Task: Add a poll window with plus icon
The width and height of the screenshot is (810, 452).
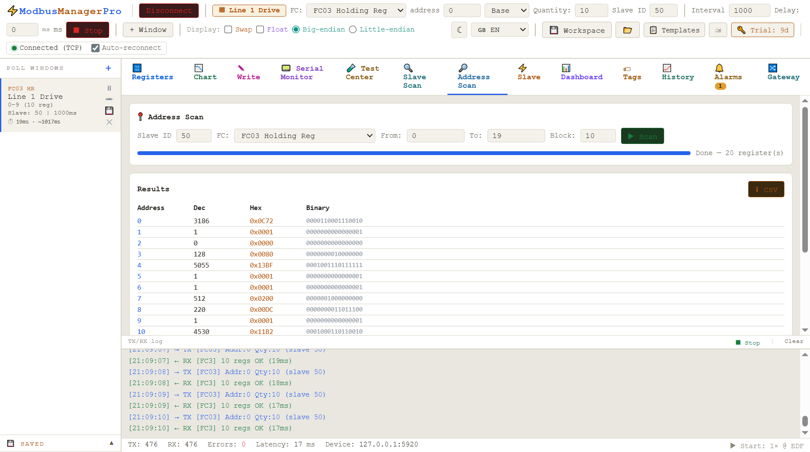Action: [x=108, y=68]
